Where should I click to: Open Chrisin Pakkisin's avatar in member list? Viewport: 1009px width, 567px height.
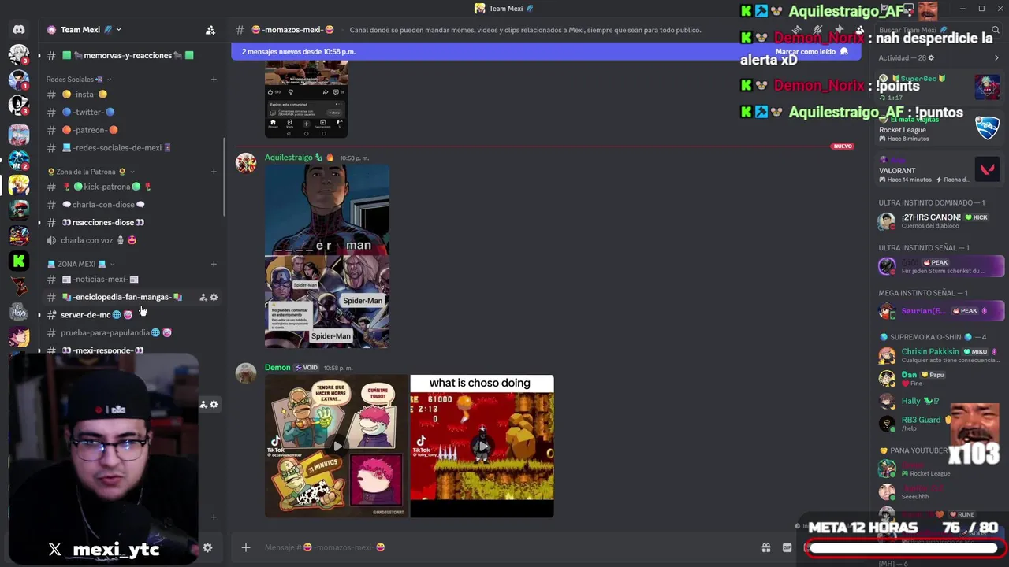pos(887,356)
